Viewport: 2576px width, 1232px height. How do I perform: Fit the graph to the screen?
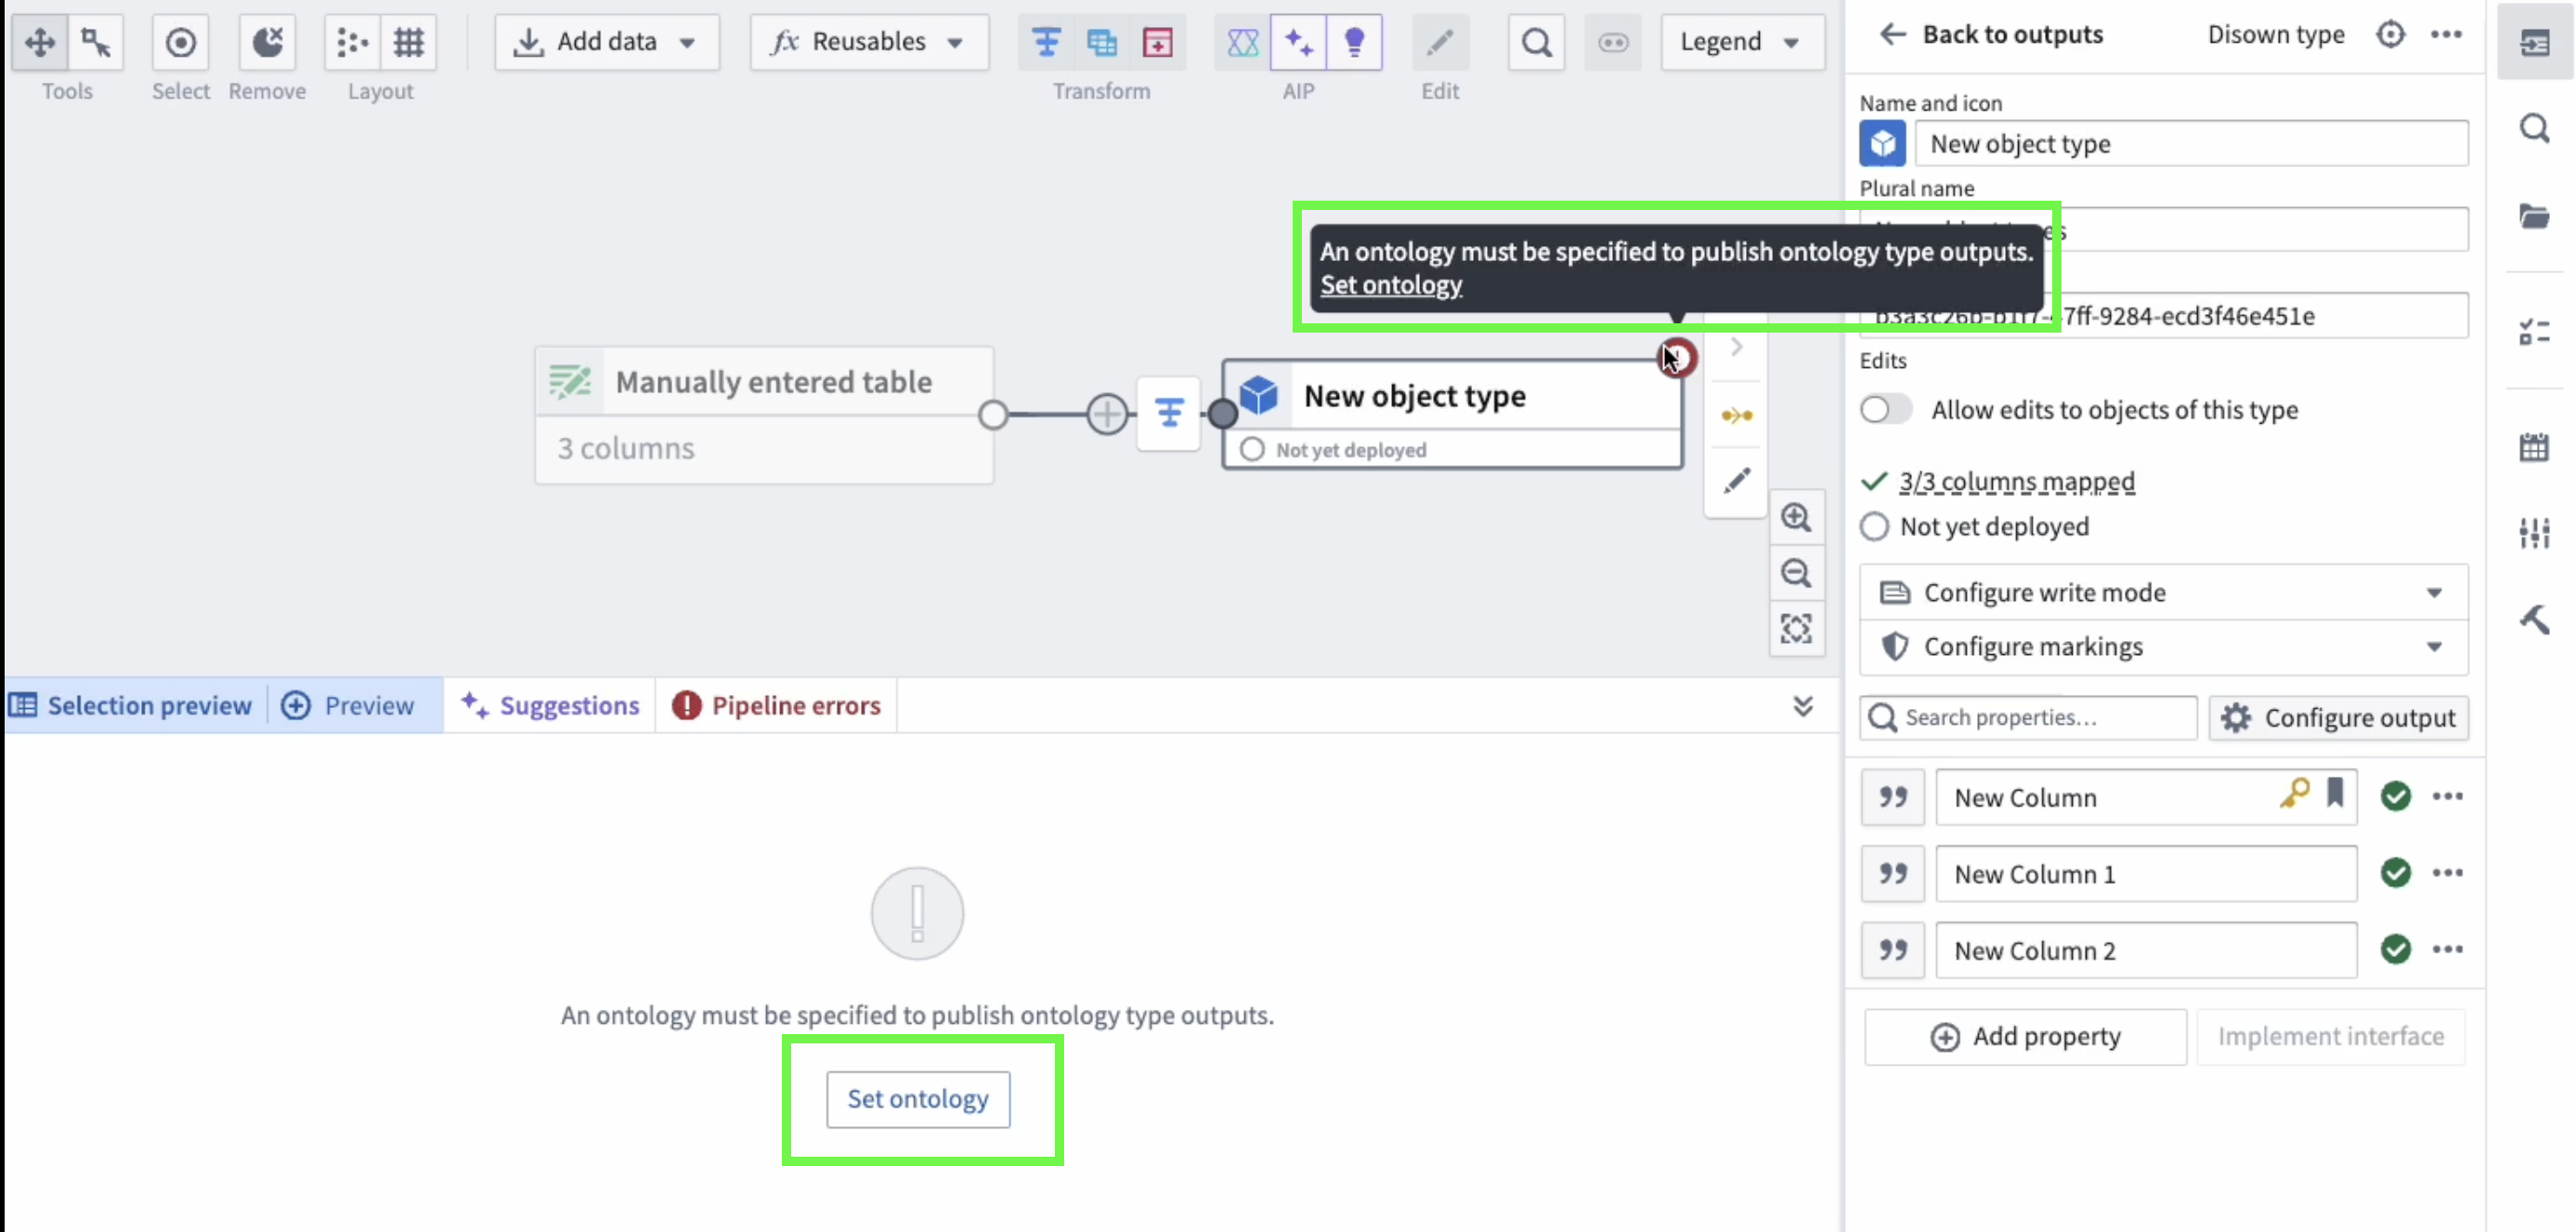(x=1796, y=628)
